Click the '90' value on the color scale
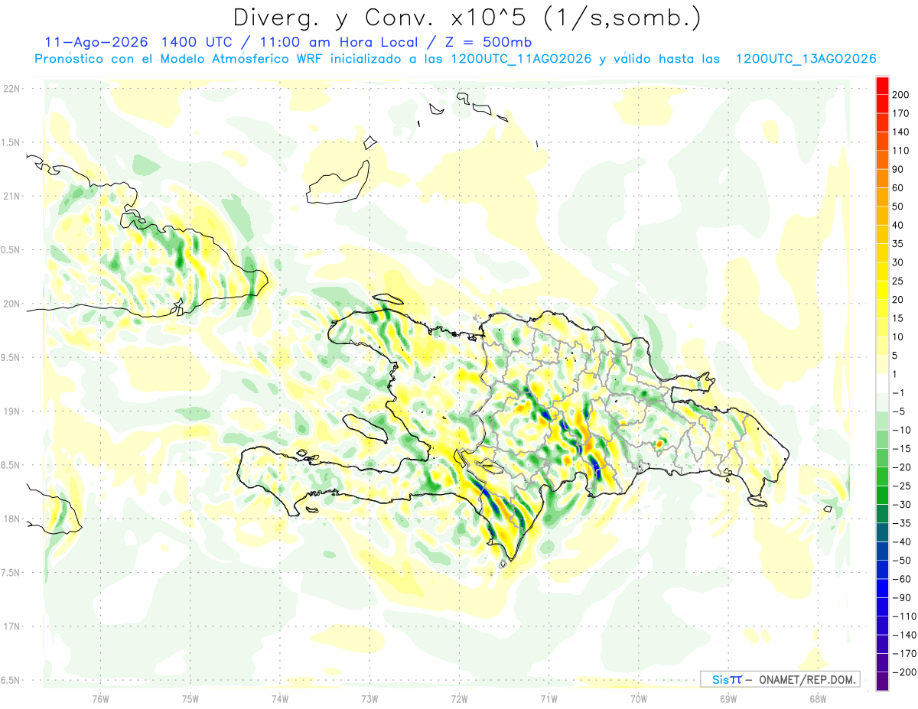Viewport: 918px width, 709px height. (x=899, y=170)
